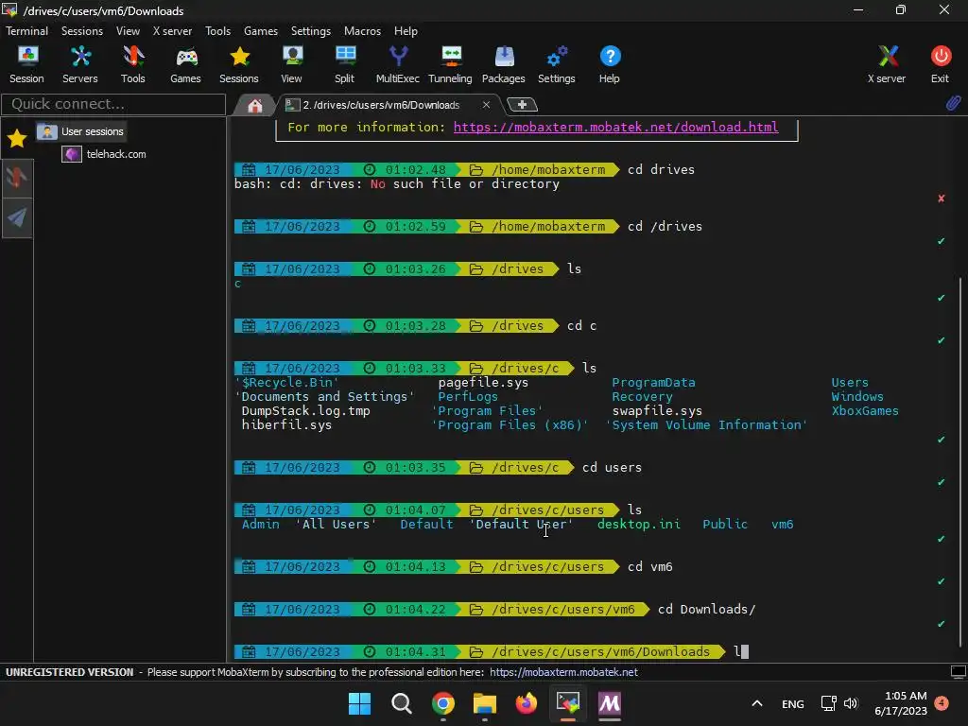The image size is (968, 726).
Task: Switch to the /drives/c/users/vm6/Downloads tab
Action: (x=381, y=105)
